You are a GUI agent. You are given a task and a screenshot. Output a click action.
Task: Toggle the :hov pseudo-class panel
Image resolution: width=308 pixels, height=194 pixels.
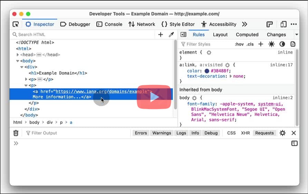click(239, 44)
